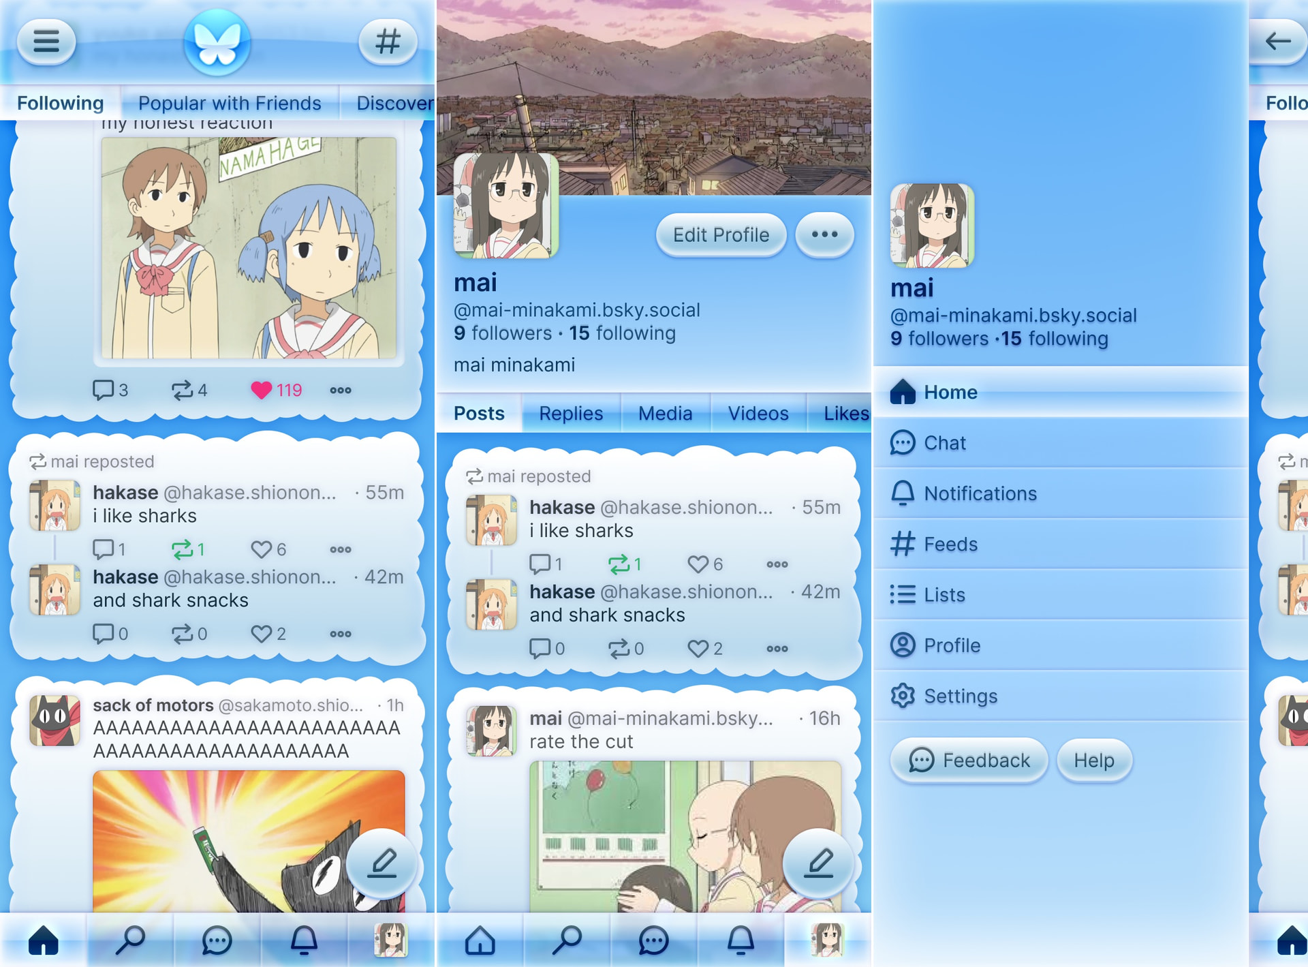Like 'i like sharks' on the profile page
The width and height of the screenshot is (1308, 967).
pyautogui.click(x=705, y=564)
